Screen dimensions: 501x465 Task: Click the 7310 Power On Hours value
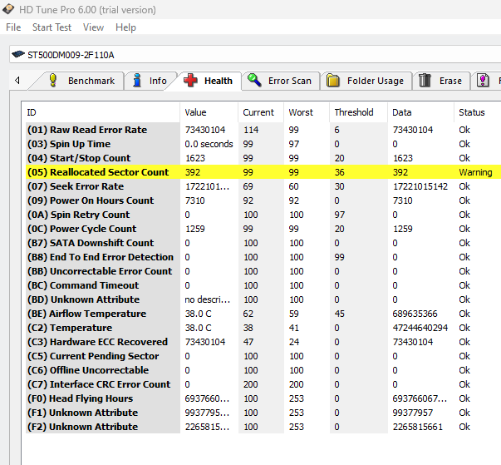195,200
